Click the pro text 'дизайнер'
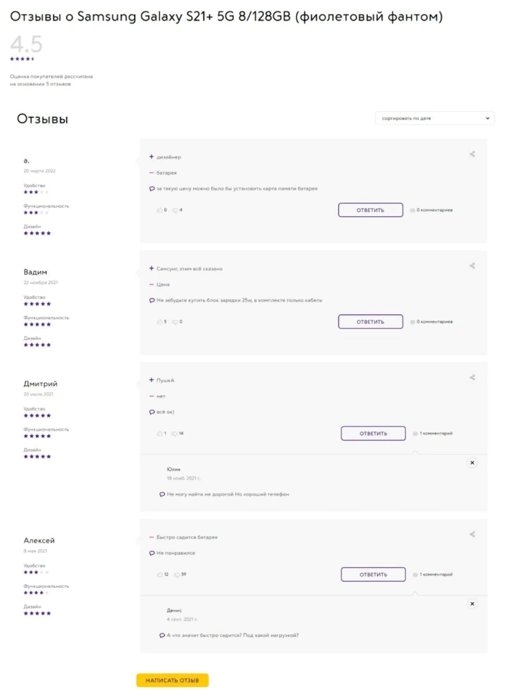Viewport: 506px width, 697px height. pyautogui.click(x=169, y=157)
